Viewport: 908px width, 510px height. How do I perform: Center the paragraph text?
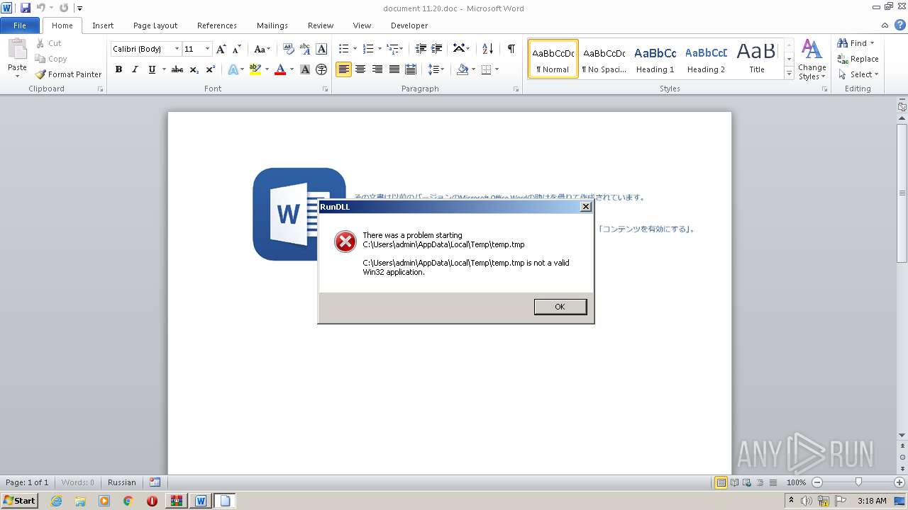[360, 69]
